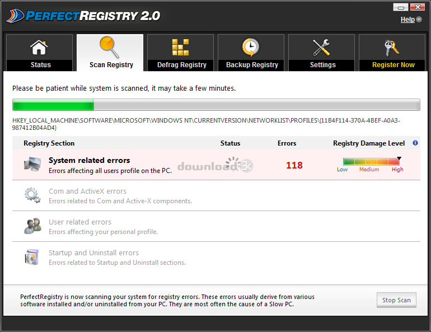
Task: Click the people icon for User related errors
Action: (x=32, y=226)
